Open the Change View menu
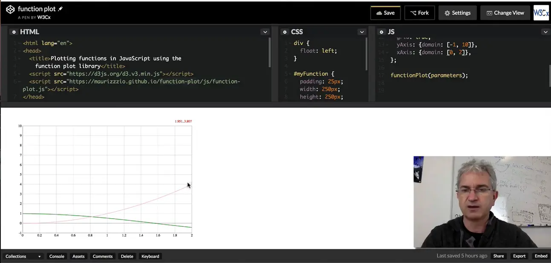The width and height of the screenshot is (551, 263). pos(505,13)
